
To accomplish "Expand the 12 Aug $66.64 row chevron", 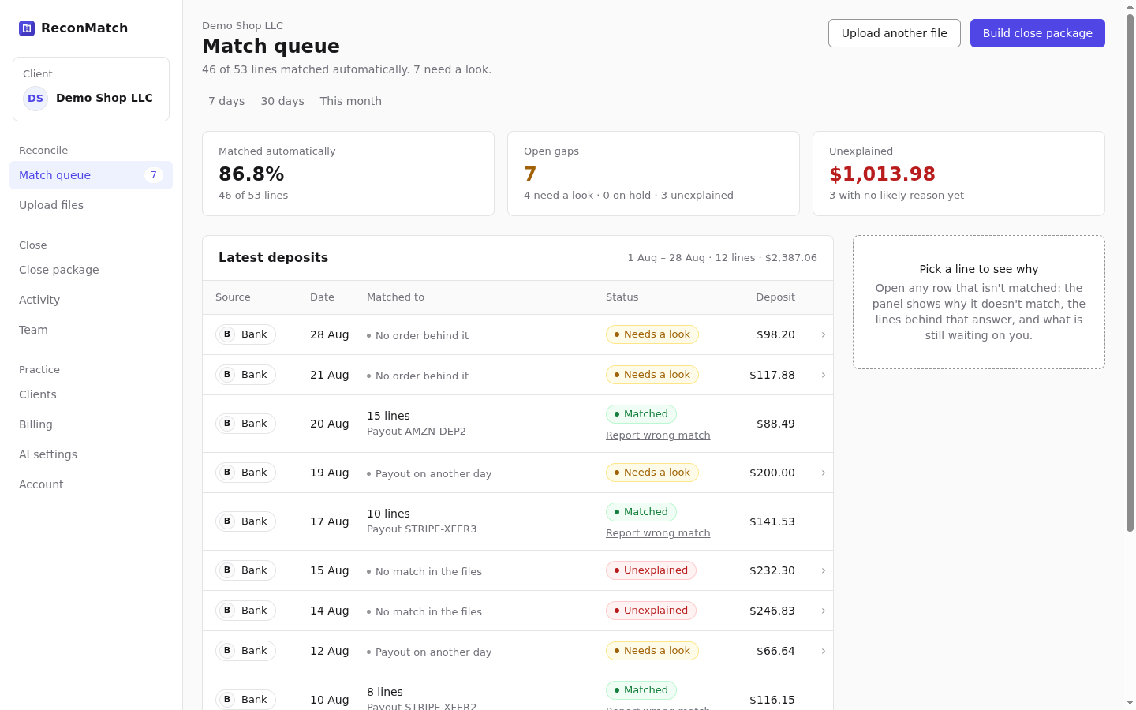I will click(823, 651).
